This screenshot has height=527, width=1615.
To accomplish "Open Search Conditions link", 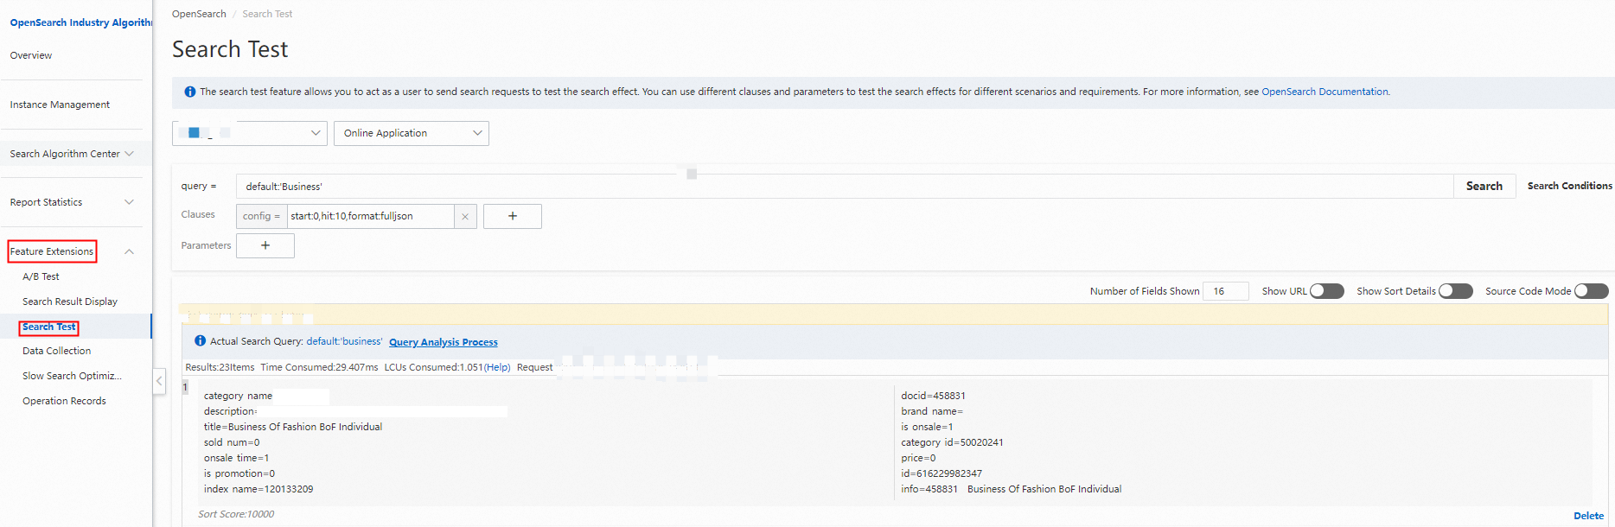I will (1569, 186).
